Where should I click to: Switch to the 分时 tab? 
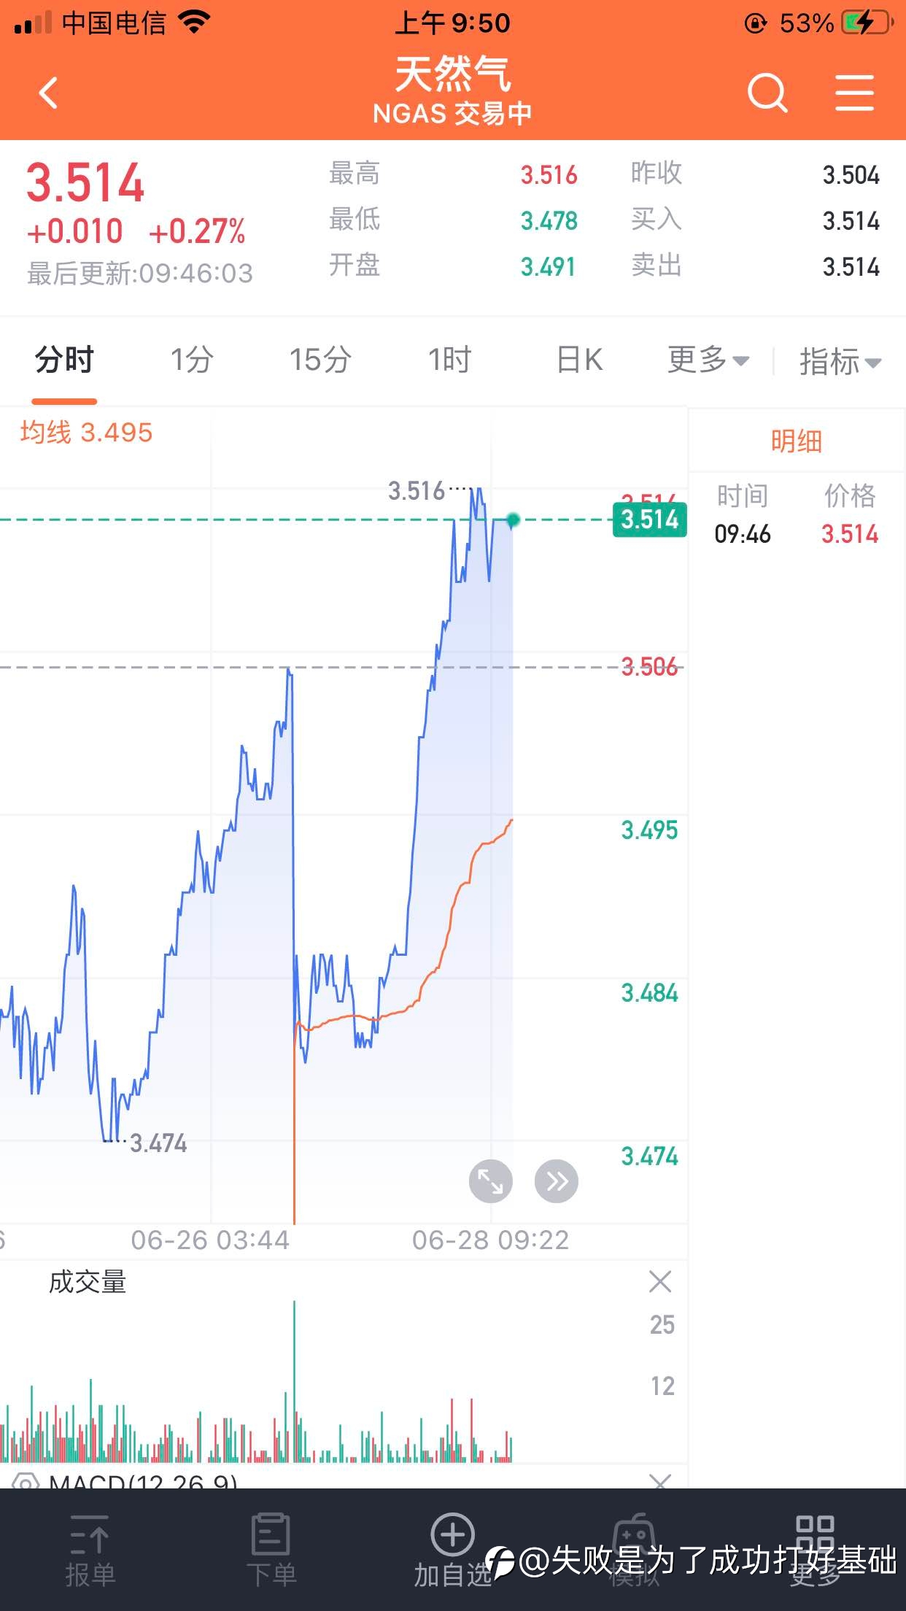pos(64,360)
